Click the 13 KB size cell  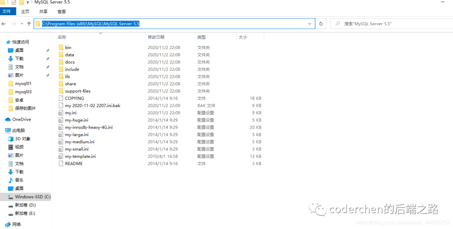click(x=256, y=156)
